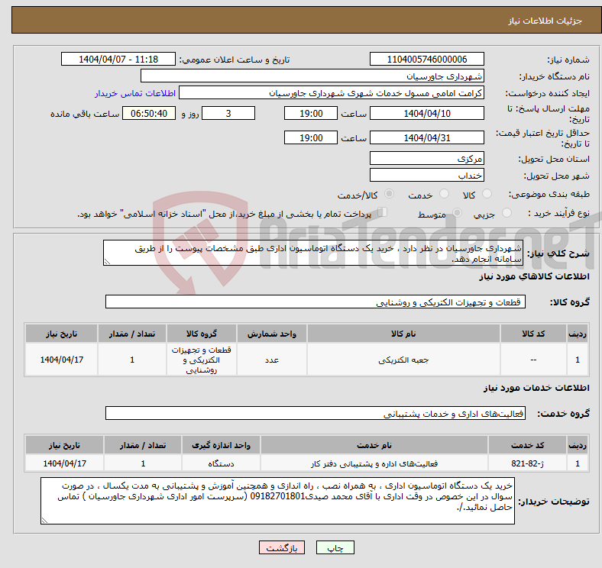Screen dimensions: 602x568
Task: Click the delivery city field خنداب
Action: 427,176
